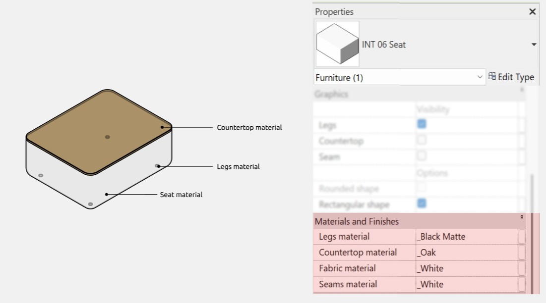Uncheck the Legs visibility checkbox
The image size is (546, 303).
pyautogui.click(x=422, y=124)
